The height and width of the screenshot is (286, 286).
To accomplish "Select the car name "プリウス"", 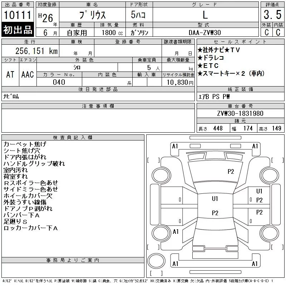I will 93,15.
